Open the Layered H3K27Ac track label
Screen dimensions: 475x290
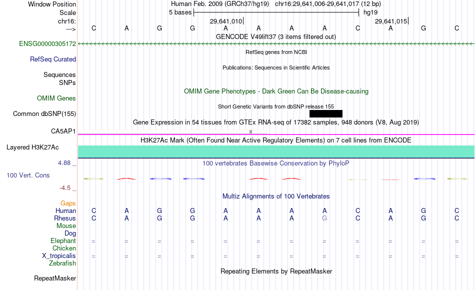(32, 147)
